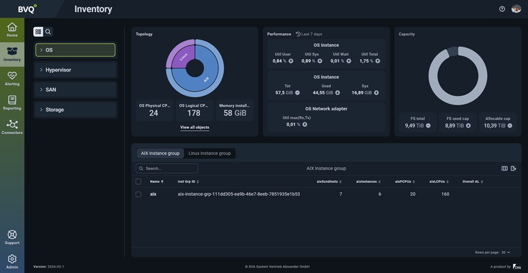The image size is (528, 273).
Task: Open the Connectors section
Action: (12, 127)
